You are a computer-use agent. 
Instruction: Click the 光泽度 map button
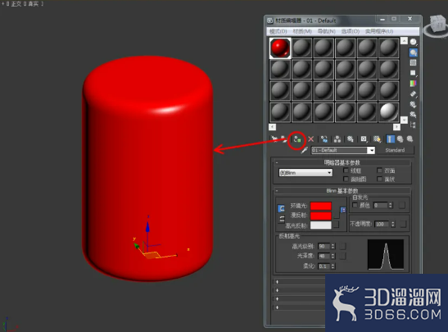343,256
